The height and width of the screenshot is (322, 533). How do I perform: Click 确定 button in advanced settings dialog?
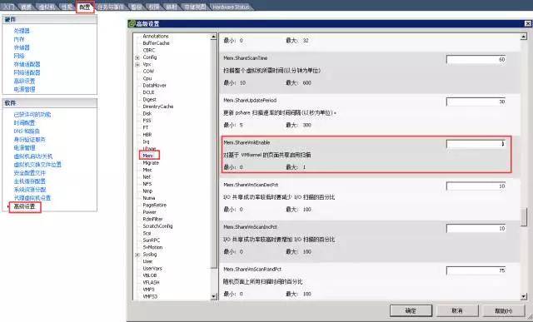point(411,310)
